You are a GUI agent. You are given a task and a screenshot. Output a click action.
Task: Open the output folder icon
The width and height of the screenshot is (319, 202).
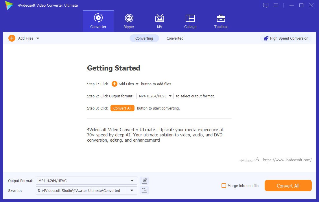[x=144, y=190]
